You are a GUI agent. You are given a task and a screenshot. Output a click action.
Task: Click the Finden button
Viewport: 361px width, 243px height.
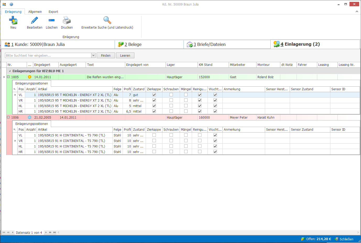click(106, 55)
